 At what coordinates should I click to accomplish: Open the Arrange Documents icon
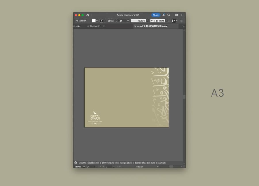point(177,15)
